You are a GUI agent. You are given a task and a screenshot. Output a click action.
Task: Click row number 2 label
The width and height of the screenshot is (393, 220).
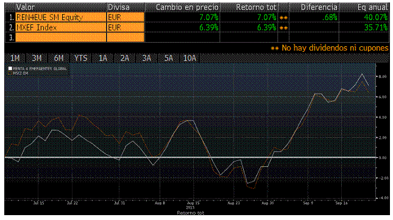coord(11,27)
